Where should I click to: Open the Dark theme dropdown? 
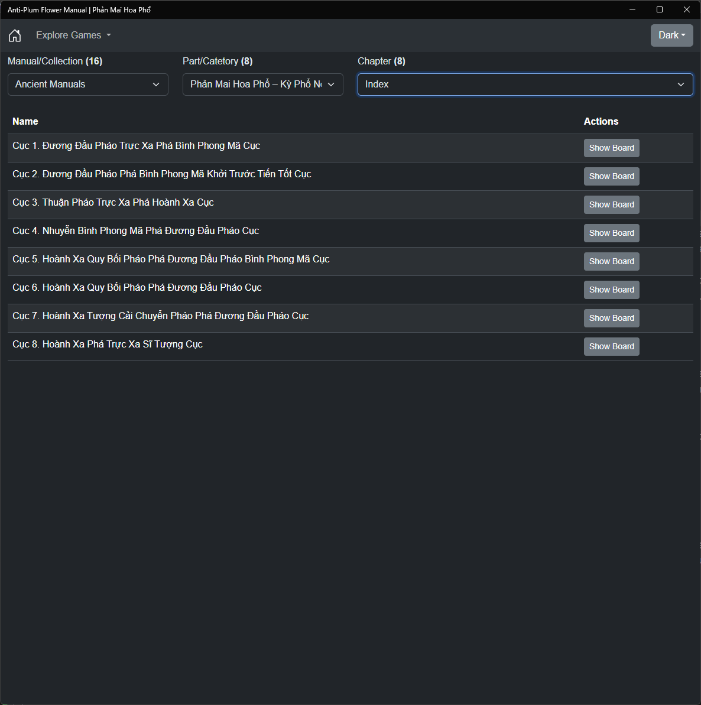coord(671,35)
